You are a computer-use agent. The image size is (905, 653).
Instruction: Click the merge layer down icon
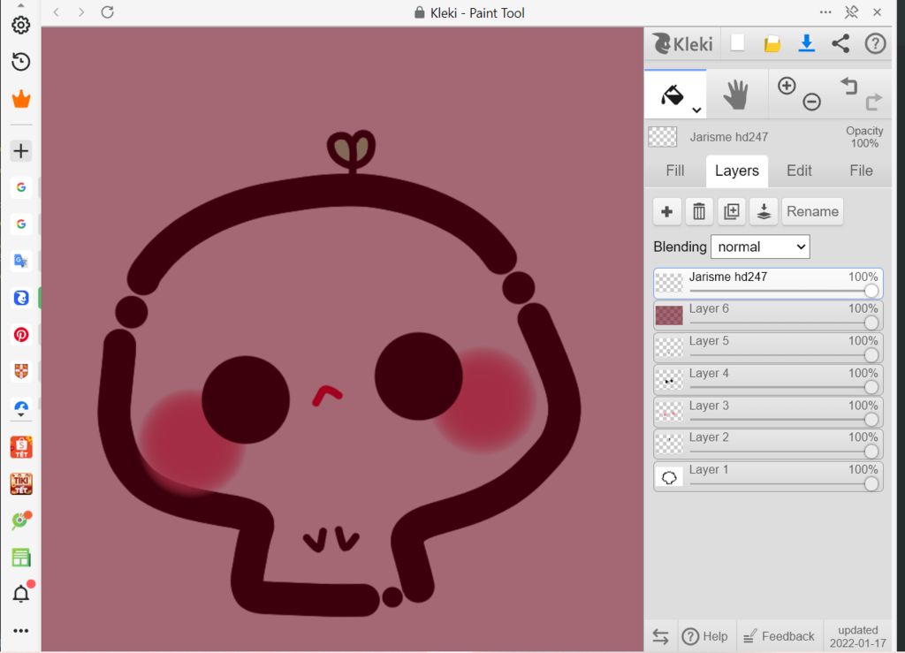[764, 212]
